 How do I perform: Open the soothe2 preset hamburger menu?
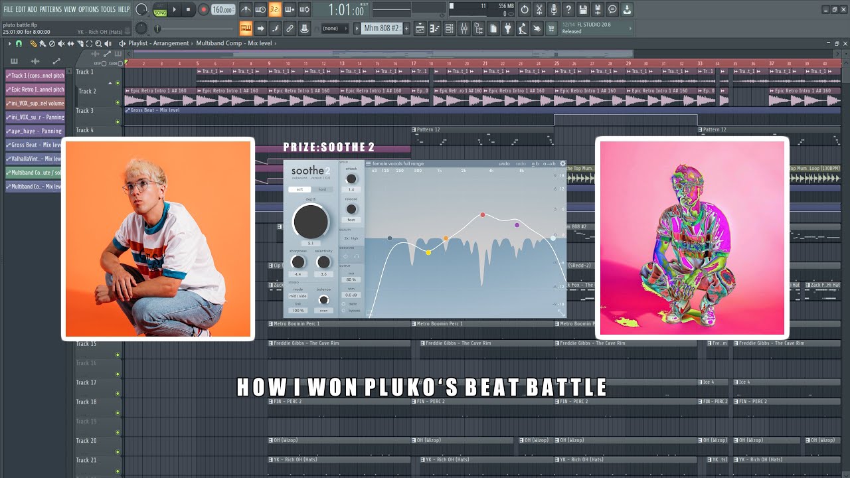tap(369, 163)
